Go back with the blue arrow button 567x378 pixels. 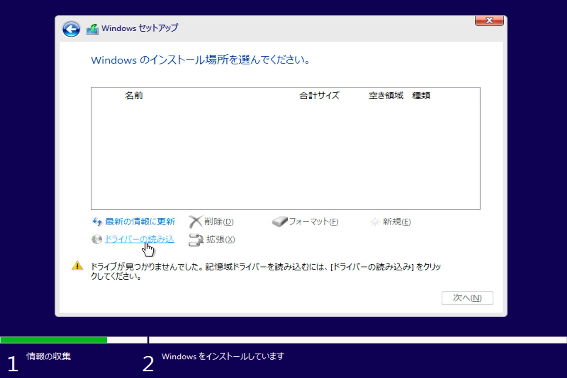[x=71, y=29]
